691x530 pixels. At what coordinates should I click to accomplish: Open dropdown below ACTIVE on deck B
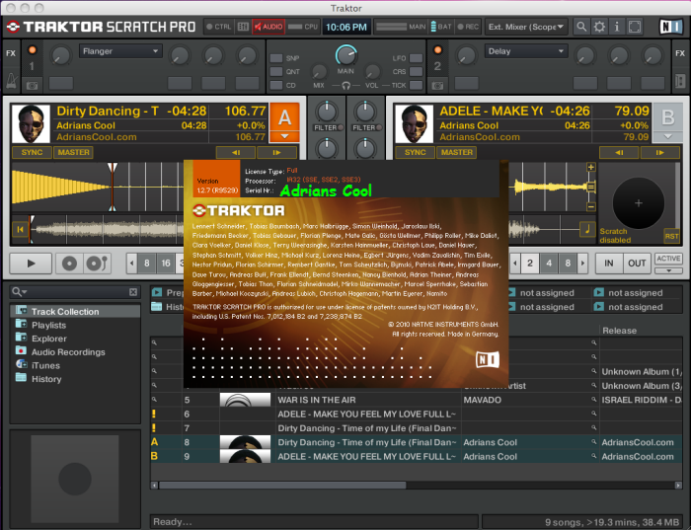(668, 270)
